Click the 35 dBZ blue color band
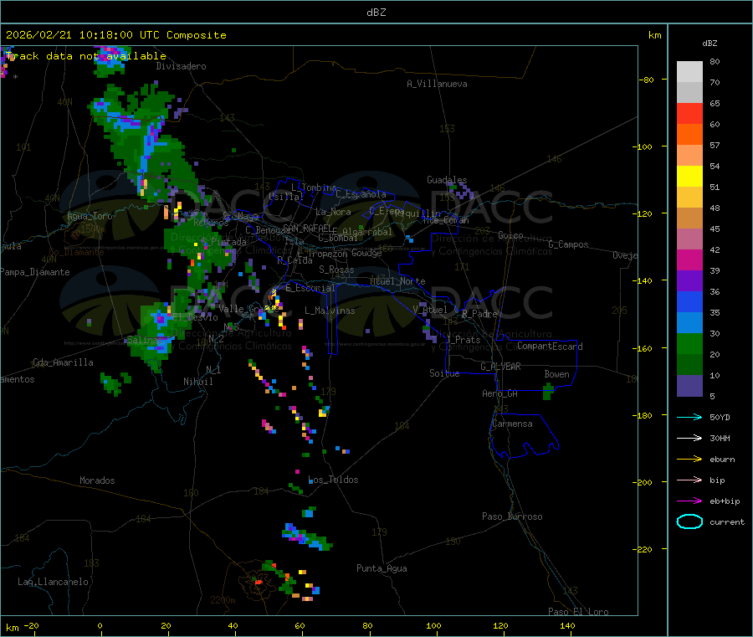The image size is (753, 637). click(x=689, y=301)
